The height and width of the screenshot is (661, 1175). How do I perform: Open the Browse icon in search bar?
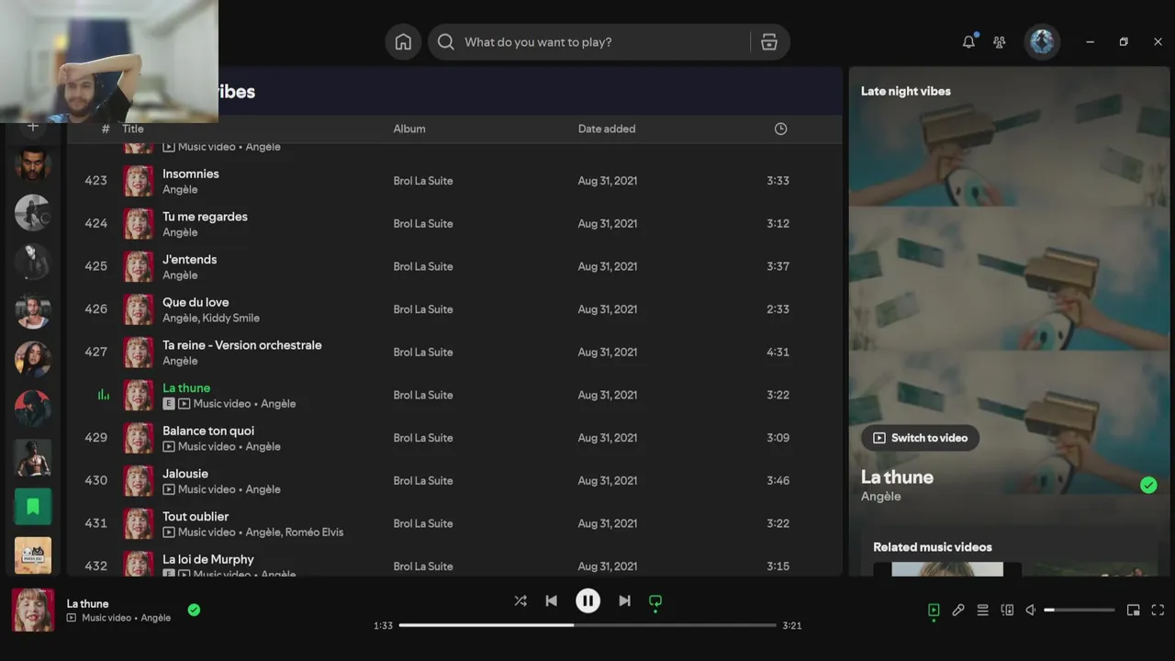[x=769, y=42]
